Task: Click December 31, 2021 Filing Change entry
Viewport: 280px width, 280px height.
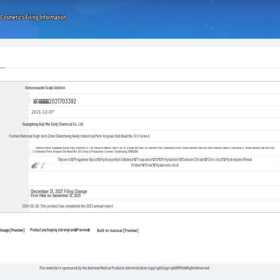Action: point(59,191)
